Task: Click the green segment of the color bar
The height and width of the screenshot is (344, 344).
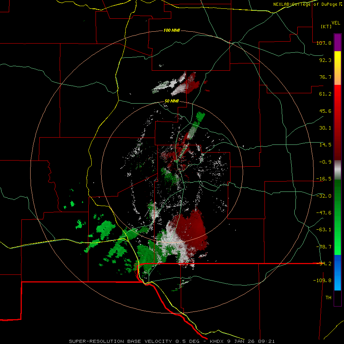Action: [x=338, y=217]
